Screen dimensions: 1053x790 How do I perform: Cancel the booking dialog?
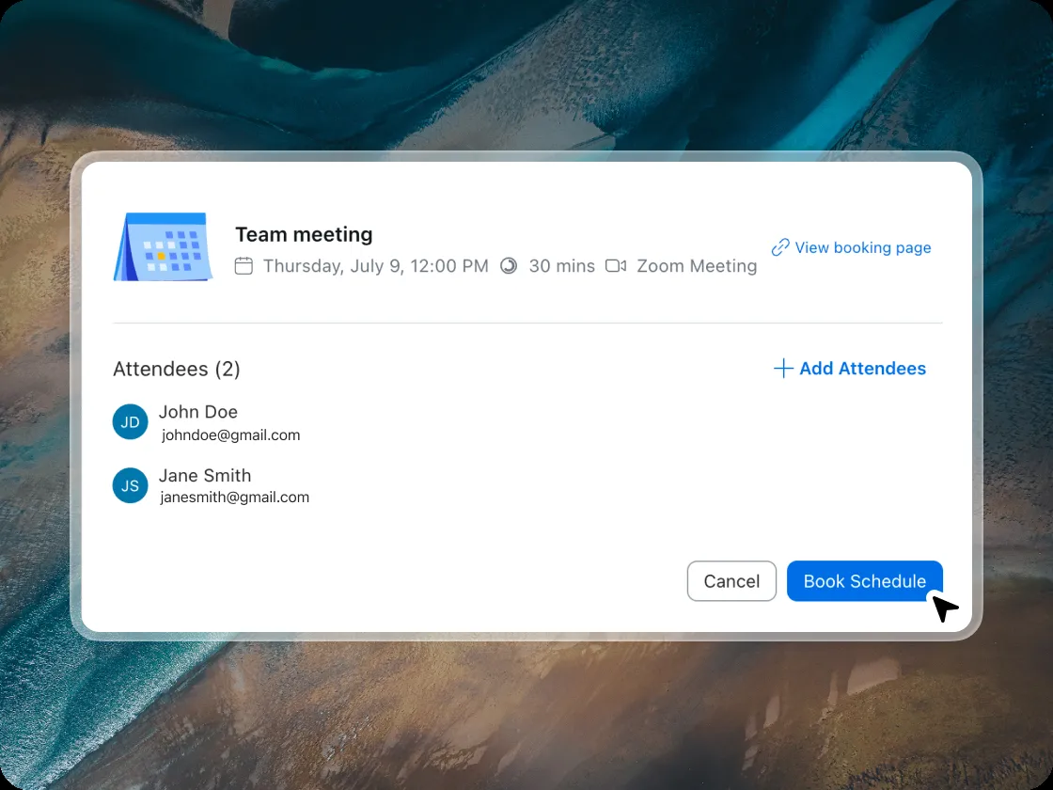(x=731, y=581)
